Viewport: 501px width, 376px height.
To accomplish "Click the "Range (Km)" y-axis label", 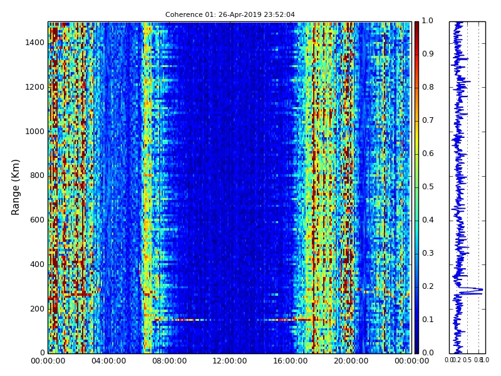I will coord(15,187).
